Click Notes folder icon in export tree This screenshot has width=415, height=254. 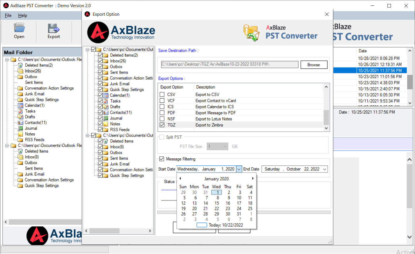pyautogui.click(x=106, y=124)
